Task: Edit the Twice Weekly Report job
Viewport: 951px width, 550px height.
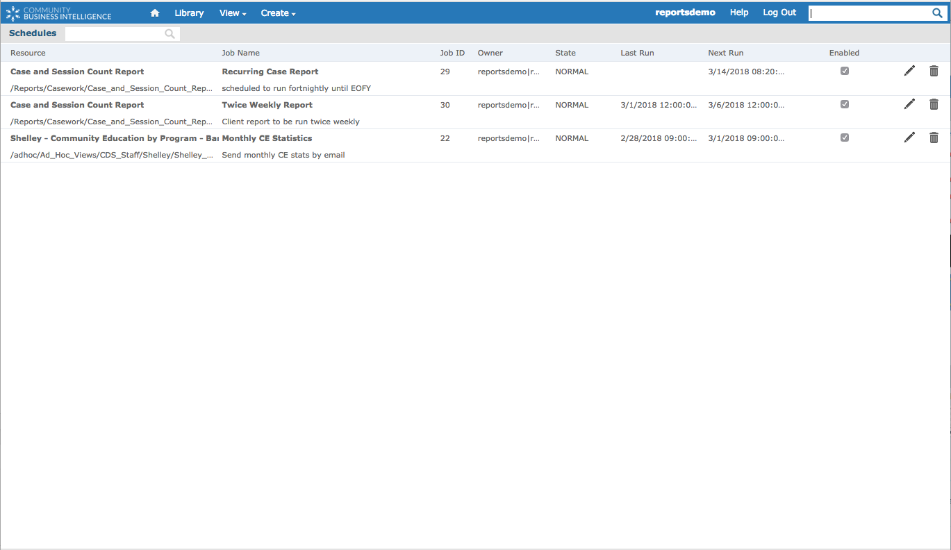Action: click(x=909, y=104)
